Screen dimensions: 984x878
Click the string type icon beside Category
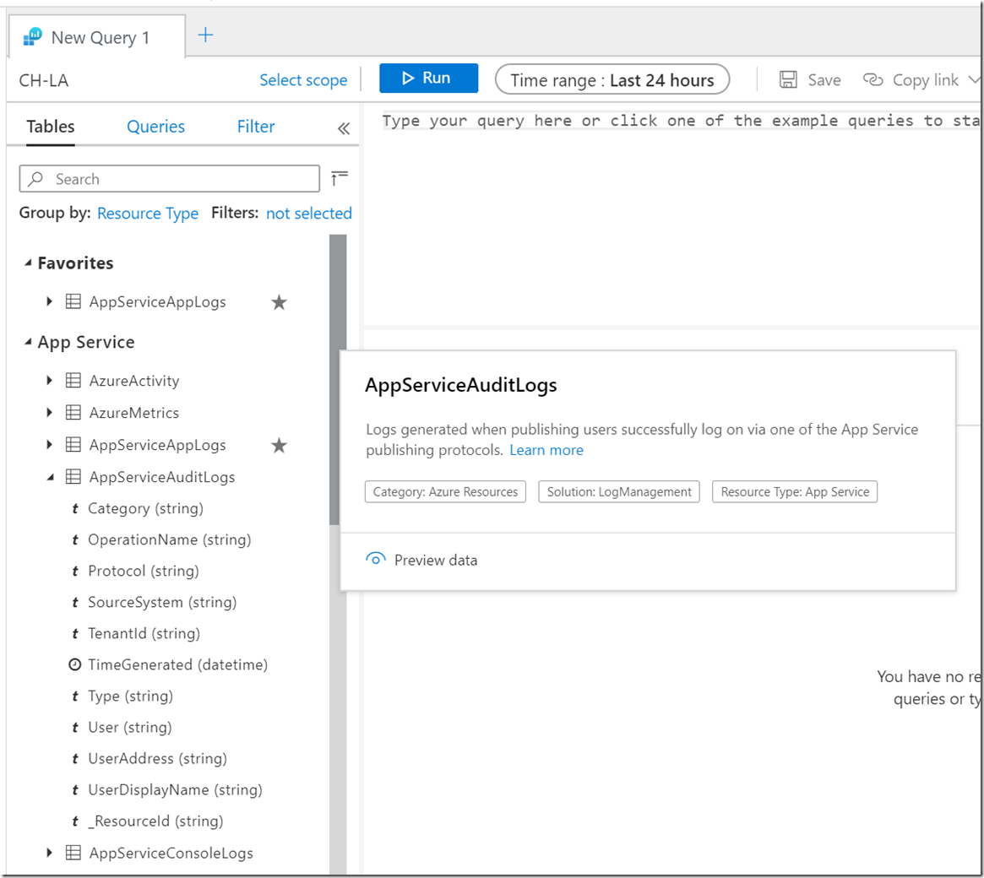74,508
